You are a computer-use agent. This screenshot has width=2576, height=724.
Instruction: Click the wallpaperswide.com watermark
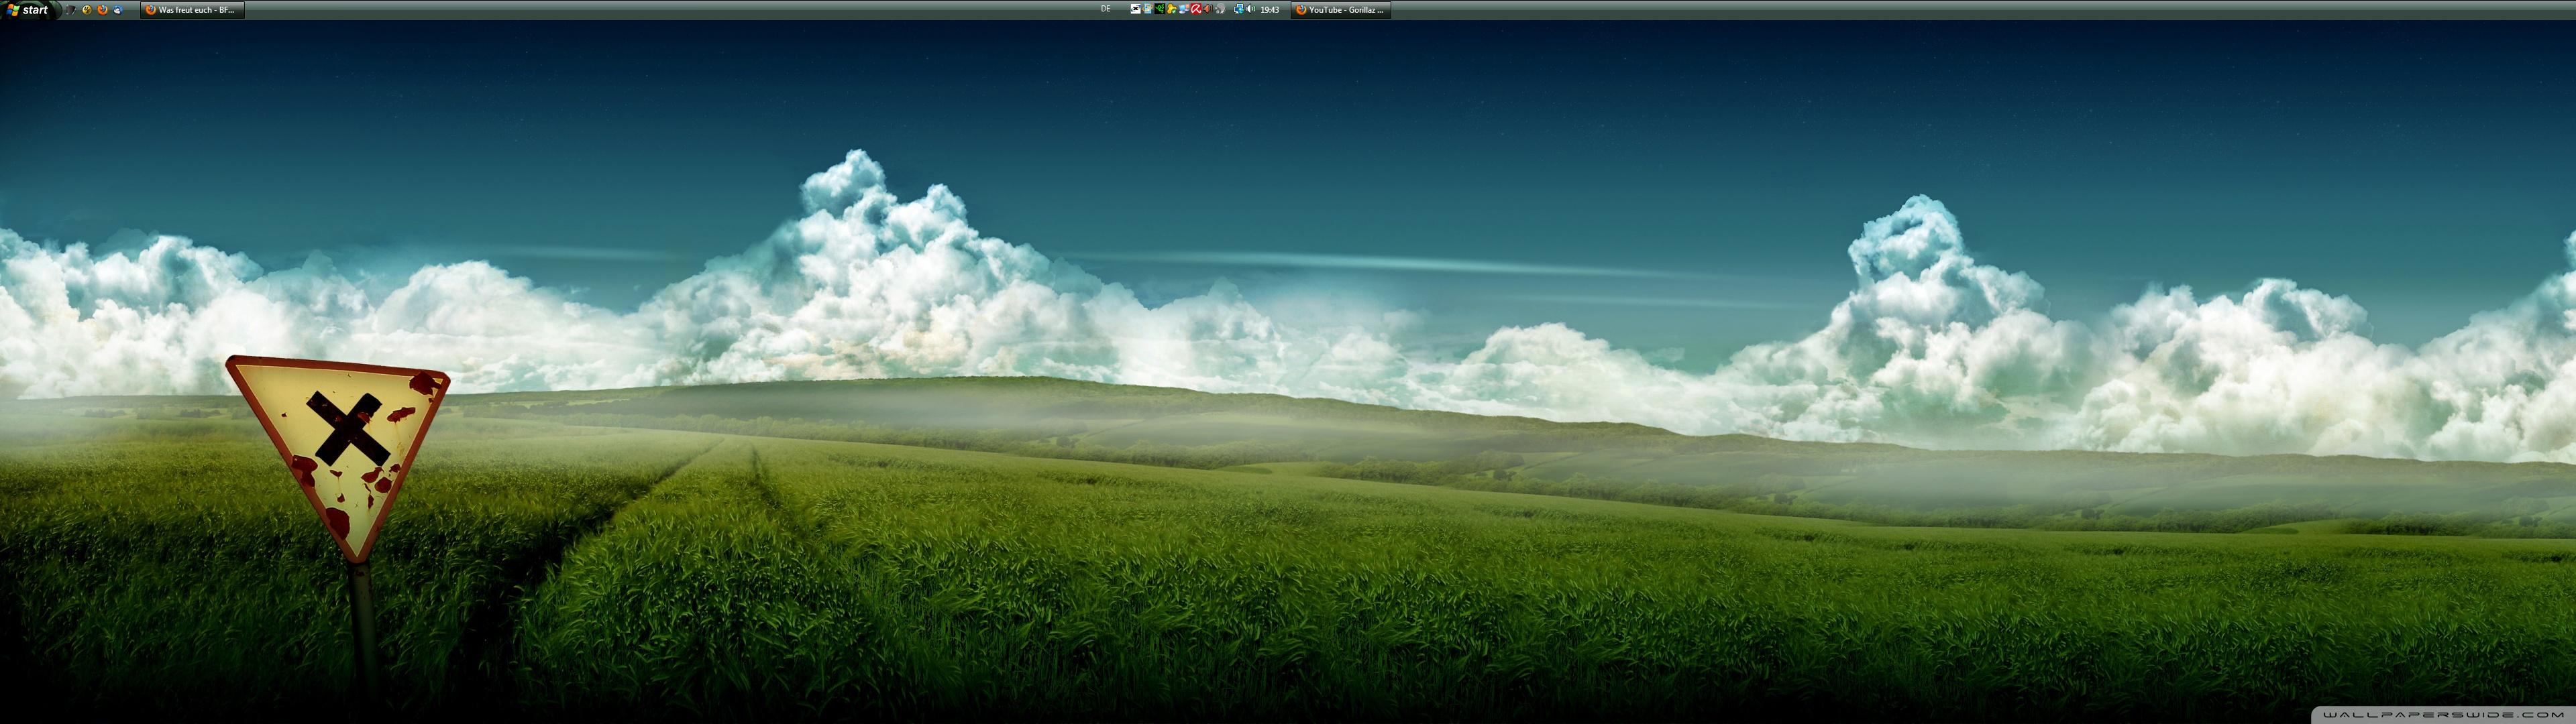2443,714
